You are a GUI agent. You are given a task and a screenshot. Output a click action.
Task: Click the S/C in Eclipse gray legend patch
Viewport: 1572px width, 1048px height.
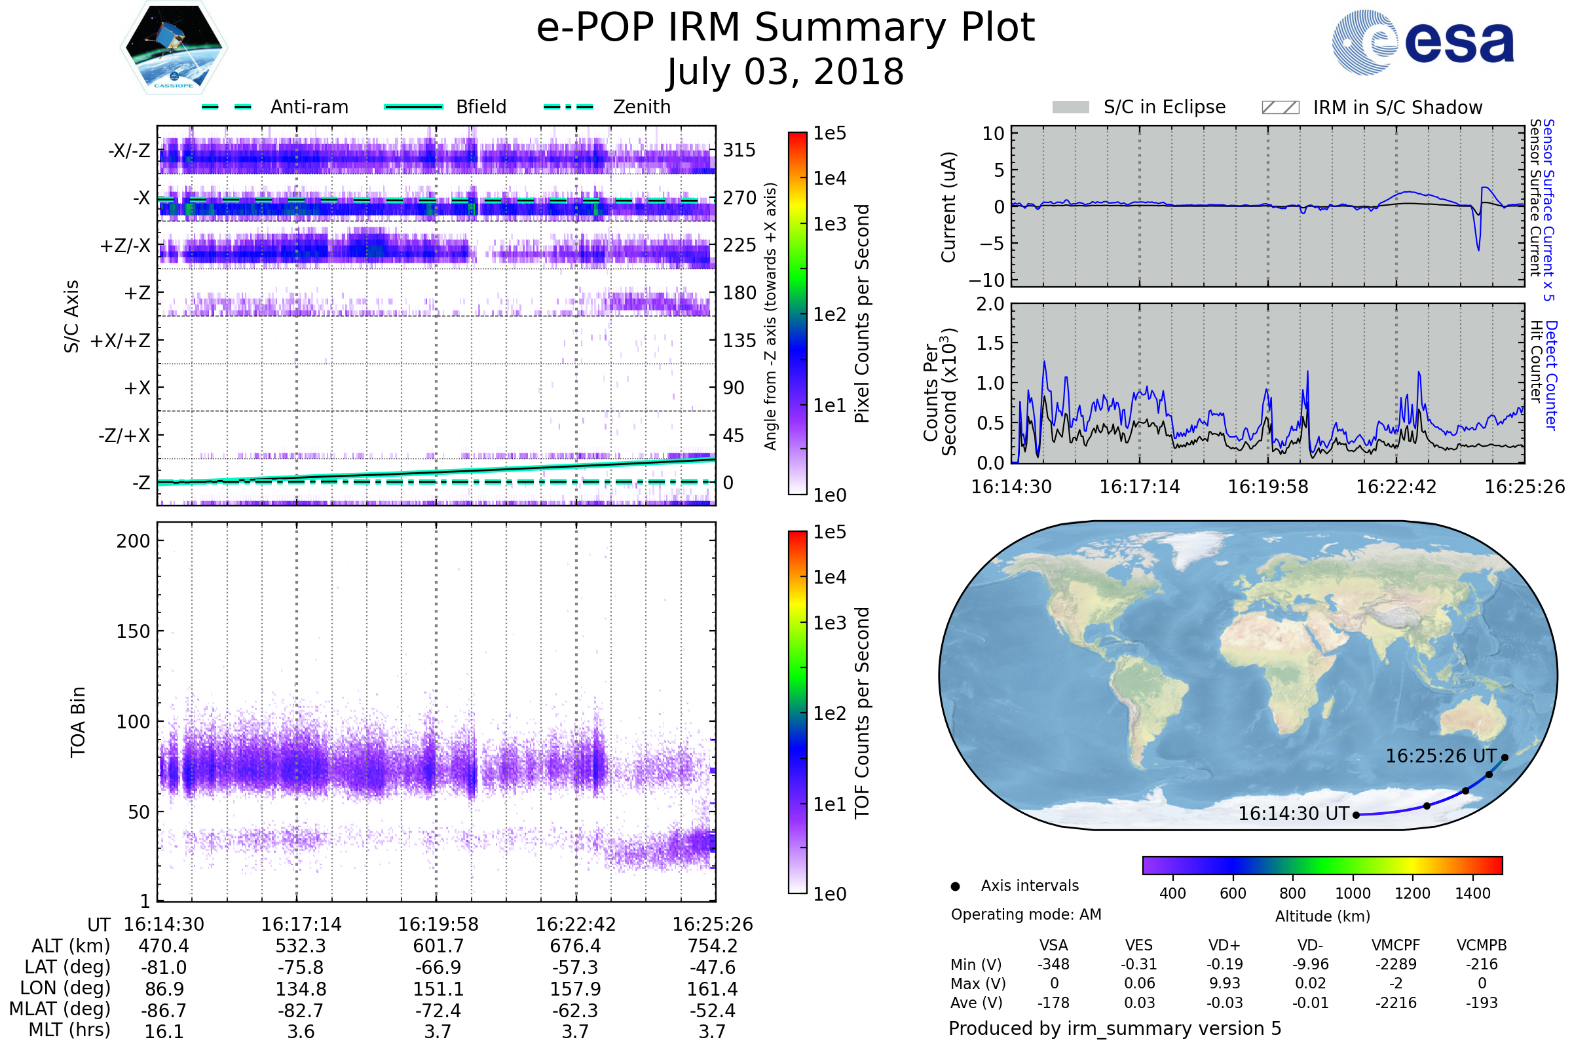pos(1070,107)
